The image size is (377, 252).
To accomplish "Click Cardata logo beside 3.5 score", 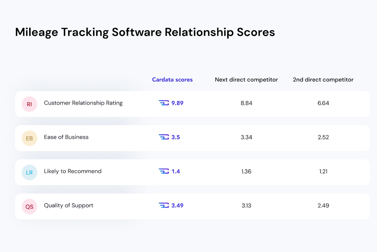I will 164,137.
